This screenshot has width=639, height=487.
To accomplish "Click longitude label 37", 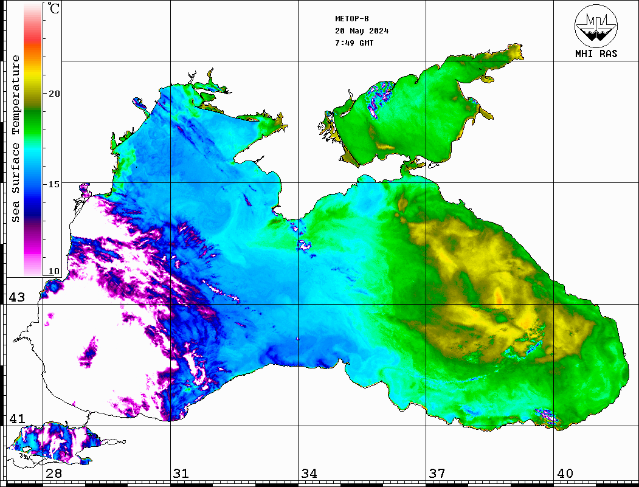I will [437, 474].
